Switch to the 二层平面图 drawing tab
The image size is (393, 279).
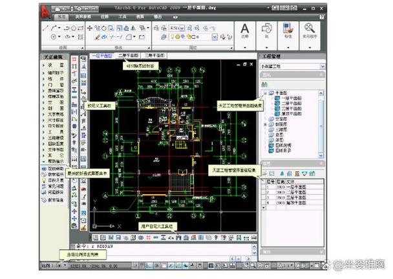[x=125, y=56]
